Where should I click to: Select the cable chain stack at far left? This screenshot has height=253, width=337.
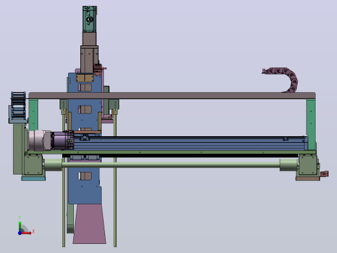(18, 105)
